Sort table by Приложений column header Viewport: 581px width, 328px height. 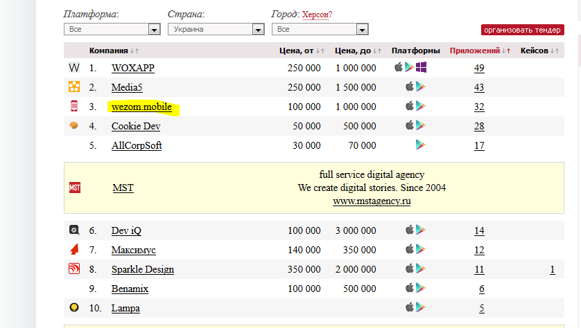point(474,51)
